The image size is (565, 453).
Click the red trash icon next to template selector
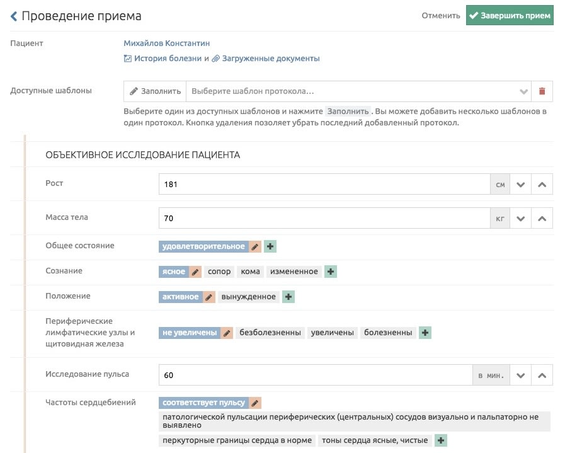coord(543,91)
